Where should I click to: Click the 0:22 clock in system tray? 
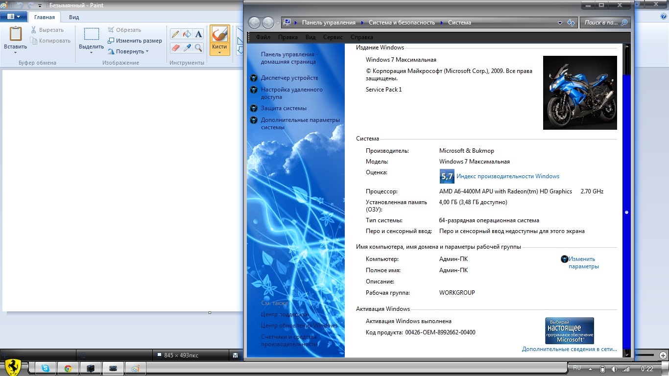coord(647,369)
